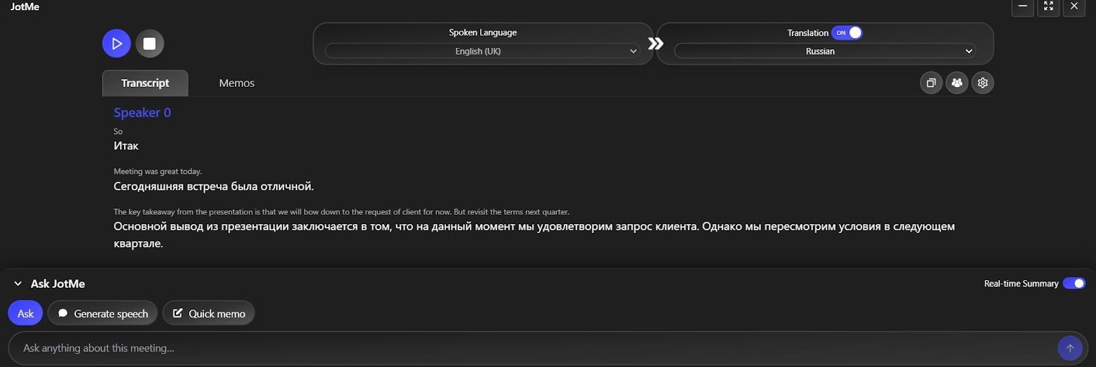
Task: Open the Spoken Language English (UK) dropdown
Action: (x=482, y=51)
